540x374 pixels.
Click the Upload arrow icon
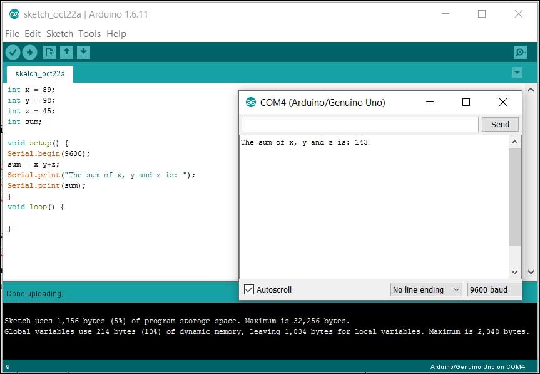29,53
